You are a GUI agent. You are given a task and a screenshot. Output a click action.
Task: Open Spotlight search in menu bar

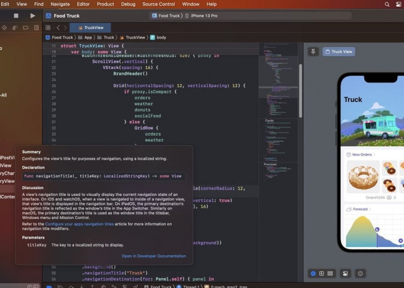pyautogui.click(x=387, y=5)
